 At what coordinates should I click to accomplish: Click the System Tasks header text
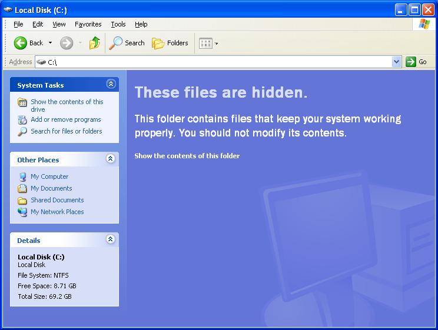click(x=41, y=85)
